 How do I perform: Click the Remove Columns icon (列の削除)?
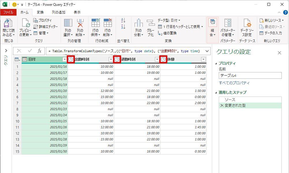click(x=80, y=23)
